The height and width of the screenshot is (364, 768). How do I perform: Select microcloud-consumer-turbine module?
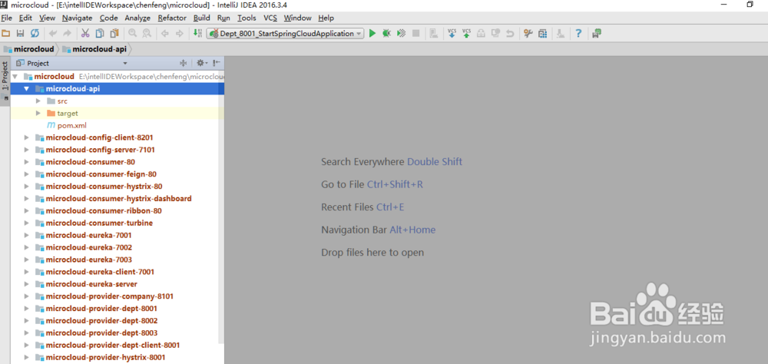(x=99, y=223)
